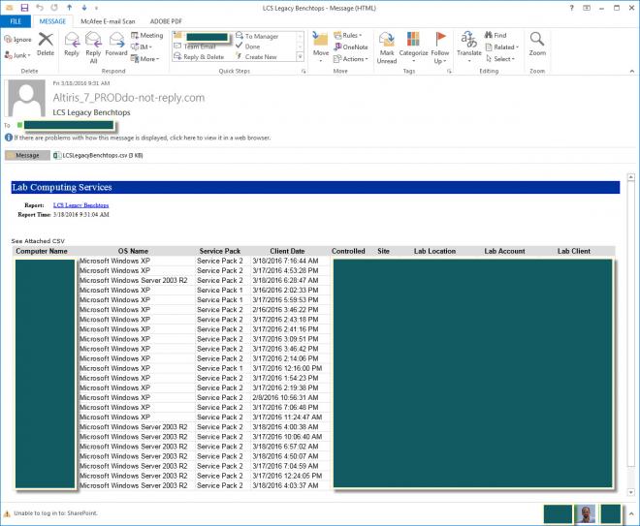
Task: Run the Done quick step
Action: tap(247, 46)
